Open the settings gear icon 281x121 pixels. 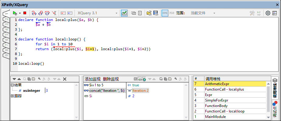point(268,13)
